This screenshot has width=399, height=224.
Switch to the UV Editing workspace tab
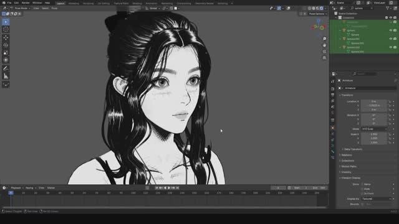(x=104, y=4)
